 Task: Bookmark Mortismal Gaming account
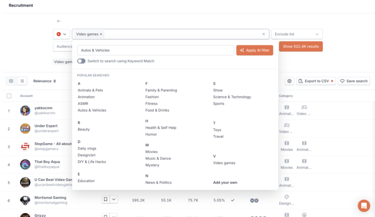pos(105,199)
